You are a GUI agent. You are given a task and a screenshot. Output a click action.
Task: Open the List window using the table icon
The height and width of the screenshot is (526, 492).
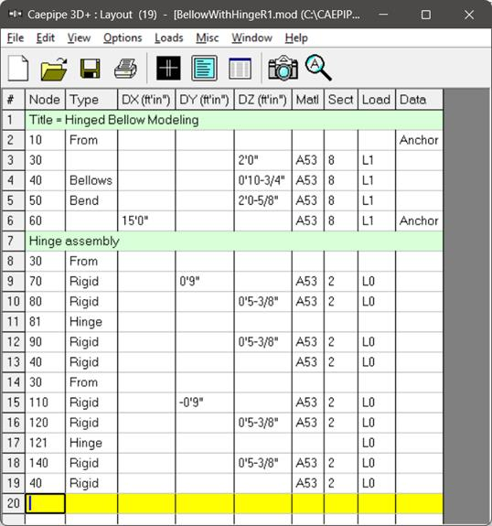click(240, 69)
